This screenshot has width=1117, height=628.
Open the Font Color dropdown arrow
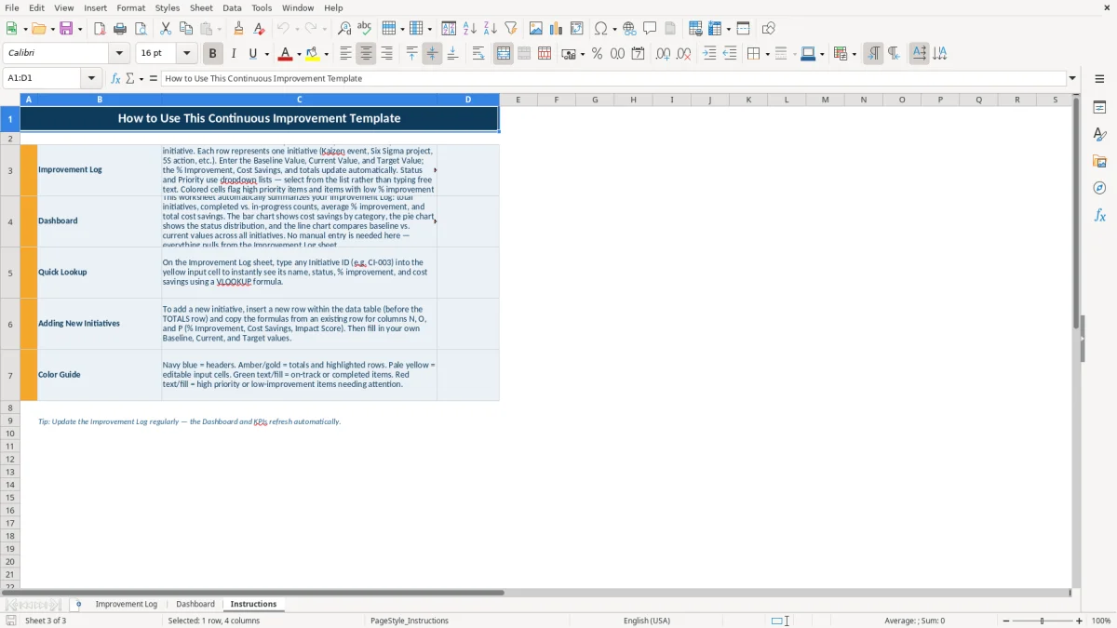[x=299, y=54]
